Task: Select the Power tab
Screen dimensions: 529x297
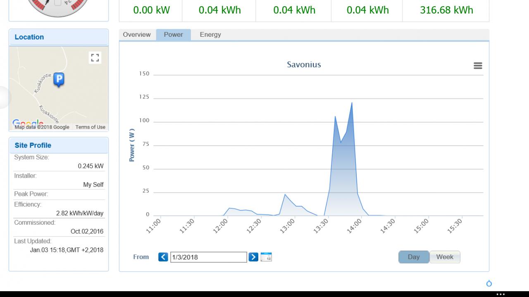Action: click(x=173, y=35)
